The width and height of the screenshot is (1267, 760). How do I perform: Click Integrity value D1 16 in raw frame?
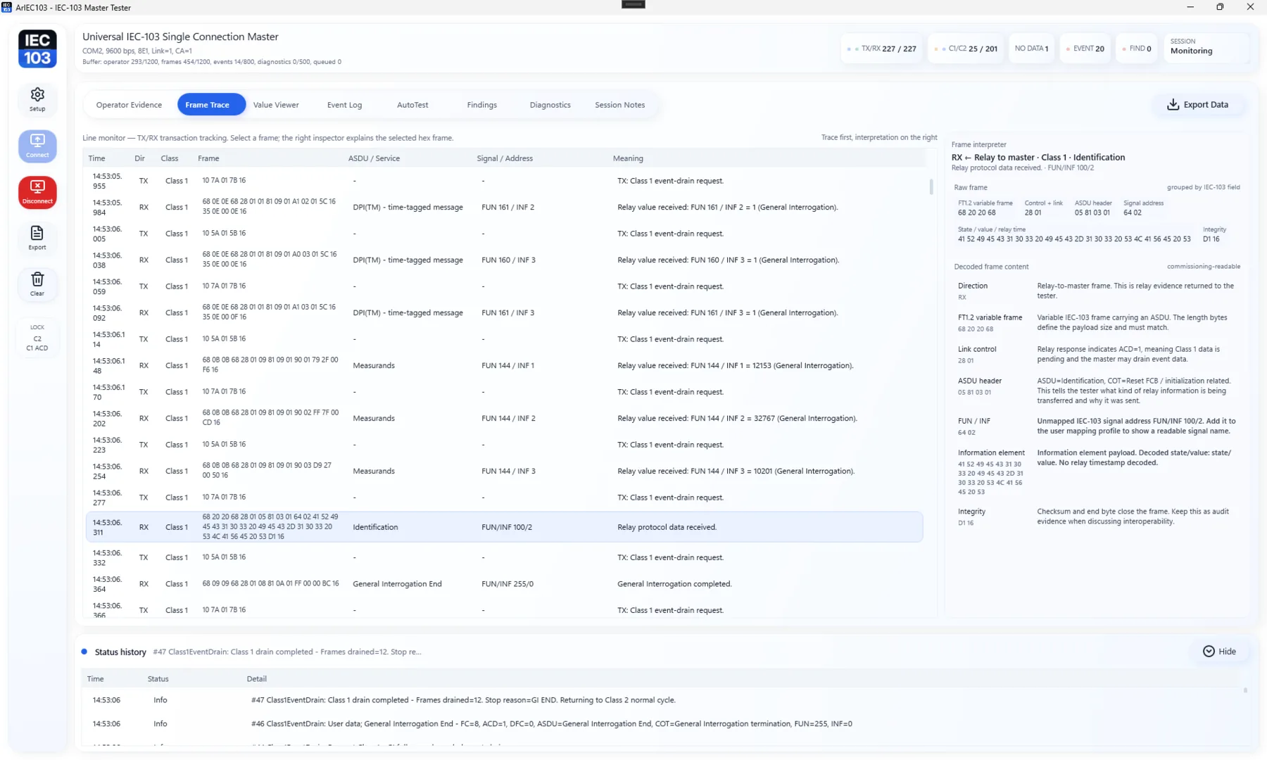pyautogui.click(x=1211, y=239)
